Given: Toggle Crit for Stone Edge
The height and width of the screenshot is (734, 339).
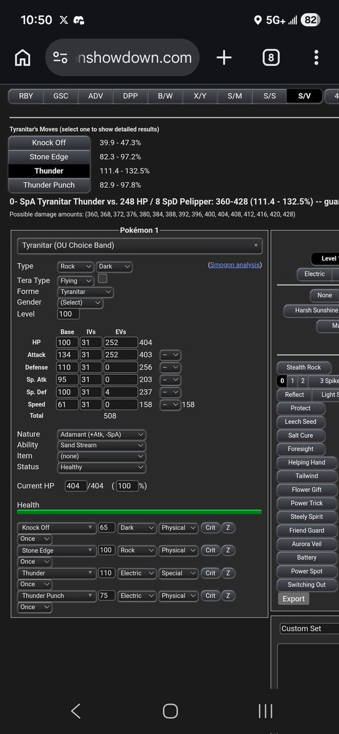Looking at the screenshot, I should (x=210, y=550).
